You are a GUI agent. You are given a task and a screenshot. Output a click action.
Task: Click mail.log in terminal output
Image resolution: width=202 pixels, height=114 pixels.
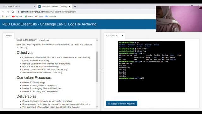click(122, 76)
